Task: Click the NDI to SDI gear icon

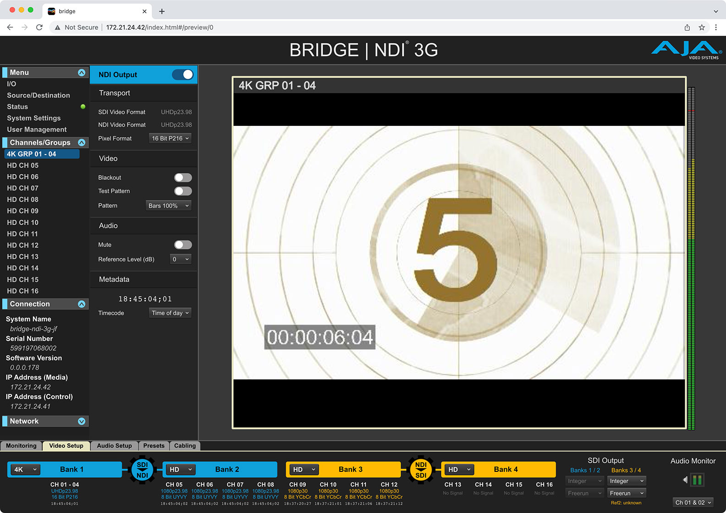Action: point(421,470)
